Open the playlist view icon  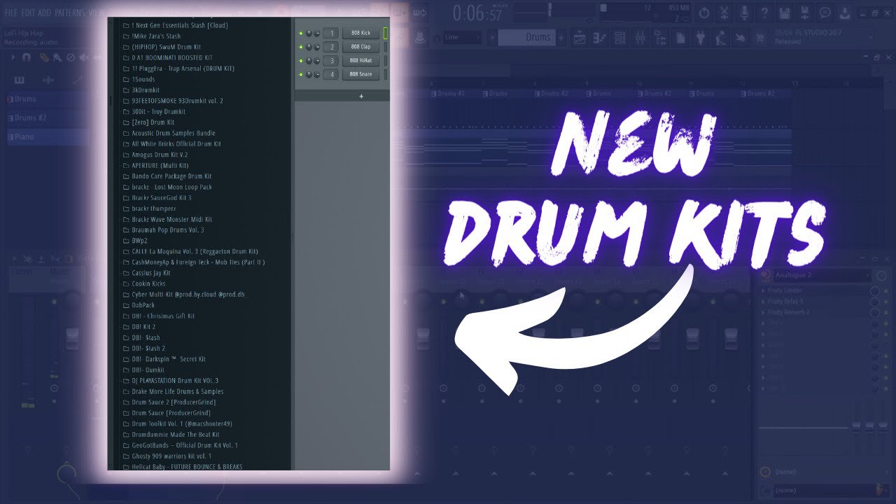coord(580,38)
